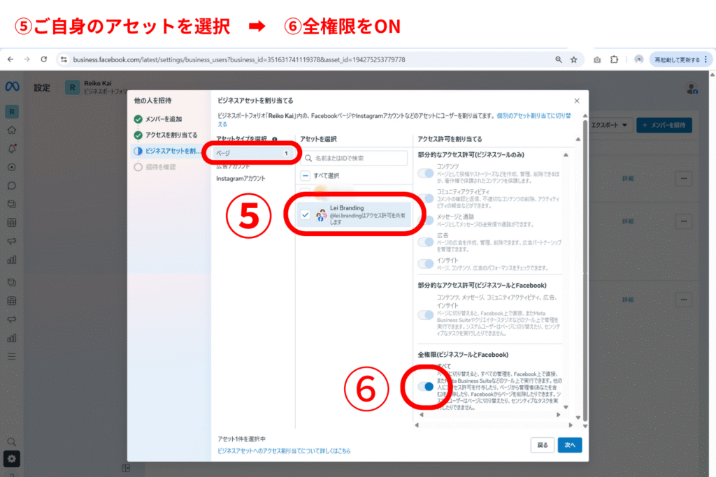This screenshot has height=477, width=716.
Task: Open the Home icon in left sidebar
Action: 11,130
